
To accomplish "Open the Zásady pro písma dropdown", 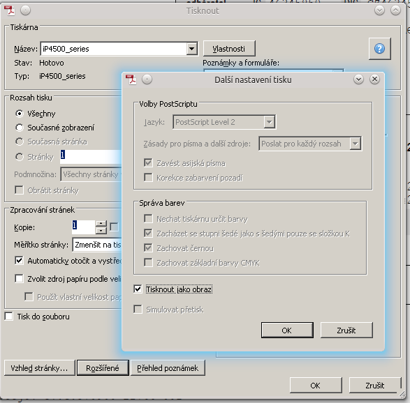I will click(355, 144).
